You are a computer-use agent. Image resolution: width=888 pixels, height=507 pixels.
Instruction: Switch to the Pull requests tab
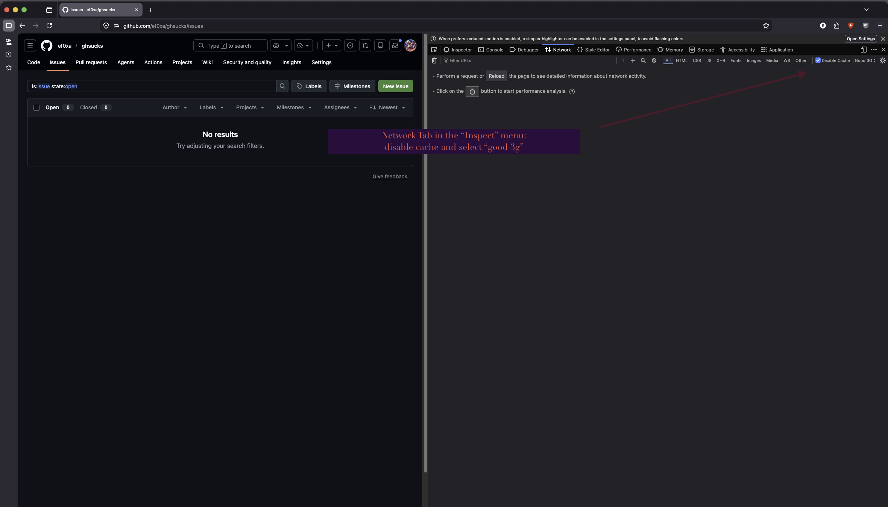(91, 62)
